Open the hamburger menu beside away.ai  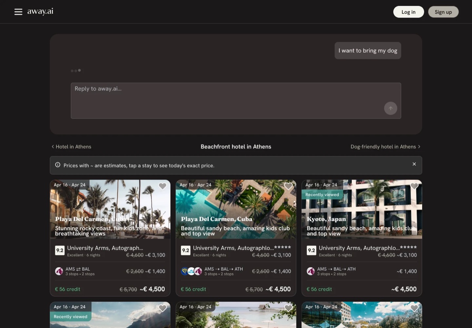coord(18,12)
